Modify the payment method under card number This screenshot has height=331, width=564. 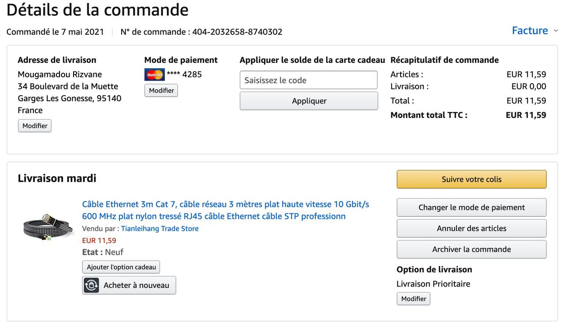pyautogui.click(x=161, y=91)
